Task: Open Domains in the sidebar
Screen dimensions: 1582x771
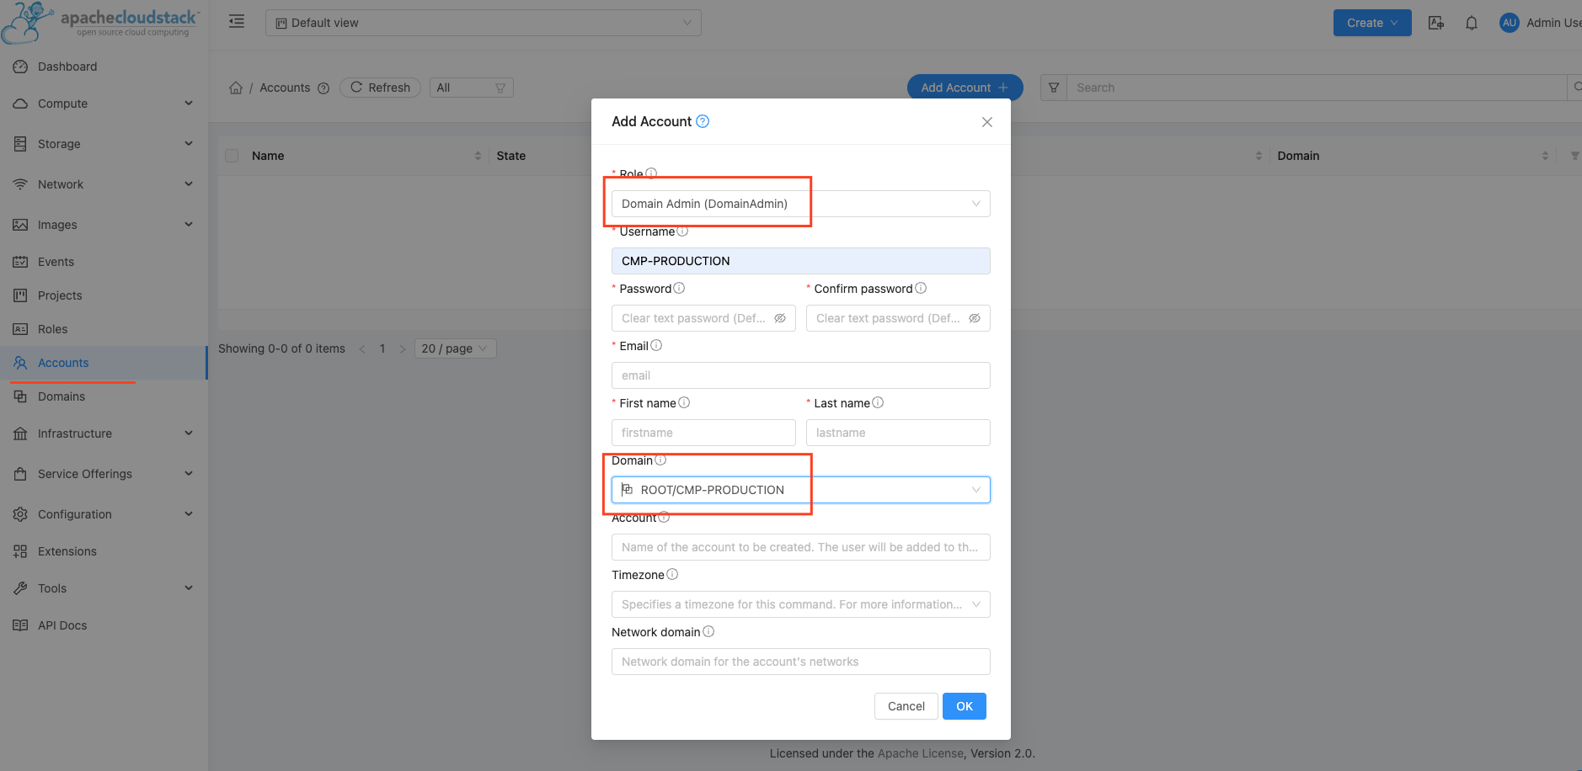Action: pos(104,396)
